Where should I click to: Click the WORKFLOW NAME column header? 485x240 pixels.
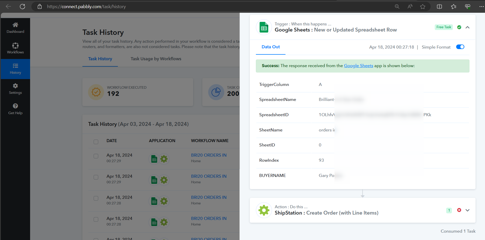(210, 141)
